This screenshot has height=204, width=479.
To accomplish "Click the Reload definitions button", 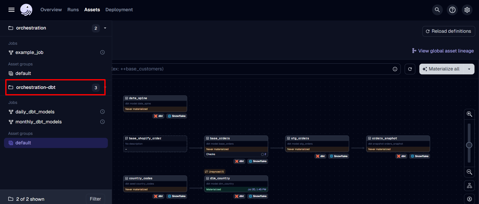I will [x=448, y=31].
